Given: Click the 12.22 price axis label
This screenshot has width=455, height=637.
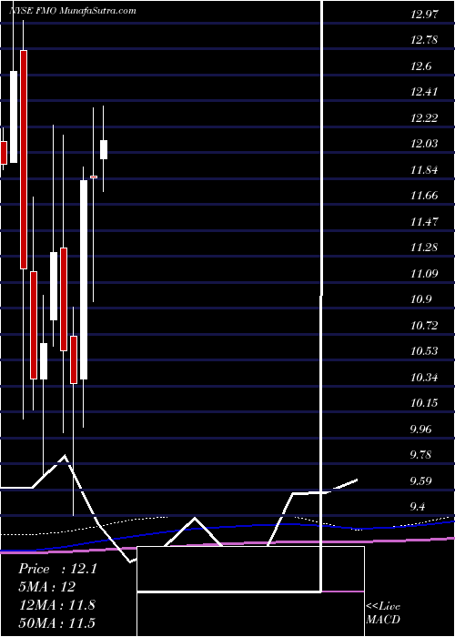Looking at the screenshot, I should (425, 117).
